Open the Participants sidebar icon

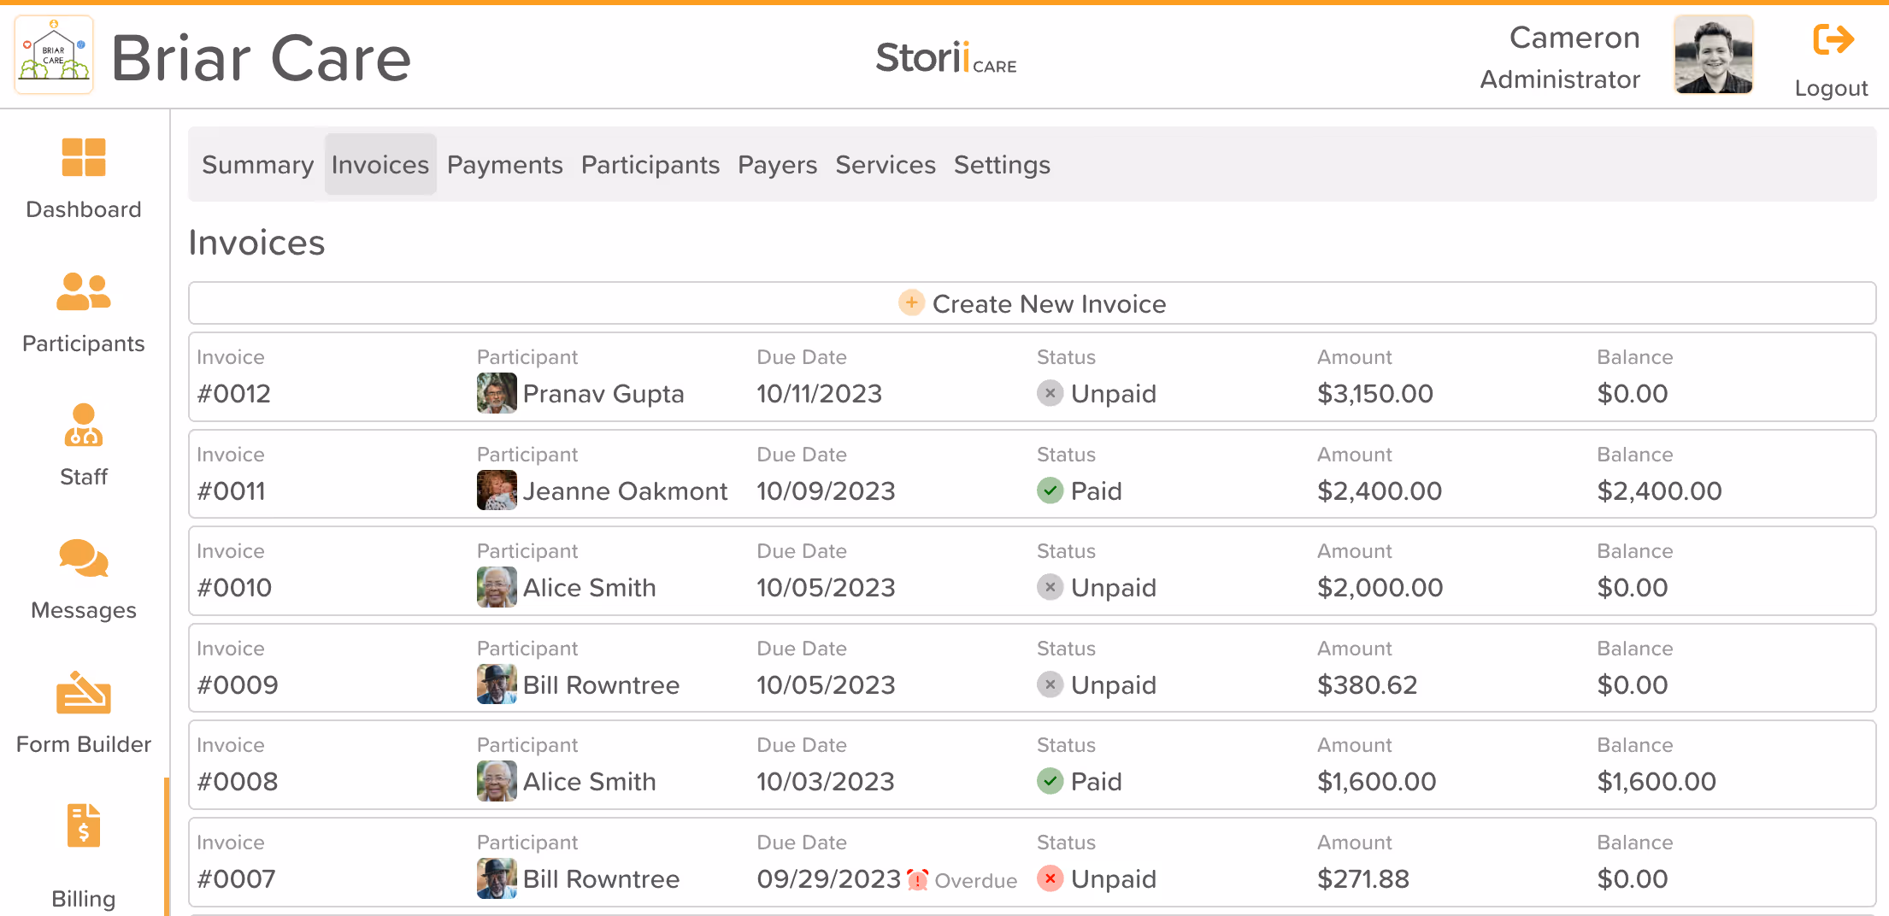(x=84, y=291)
